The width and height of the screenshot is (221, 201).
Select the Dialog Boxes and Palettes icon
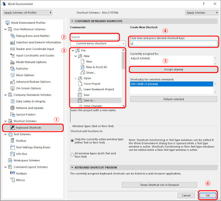12,36
